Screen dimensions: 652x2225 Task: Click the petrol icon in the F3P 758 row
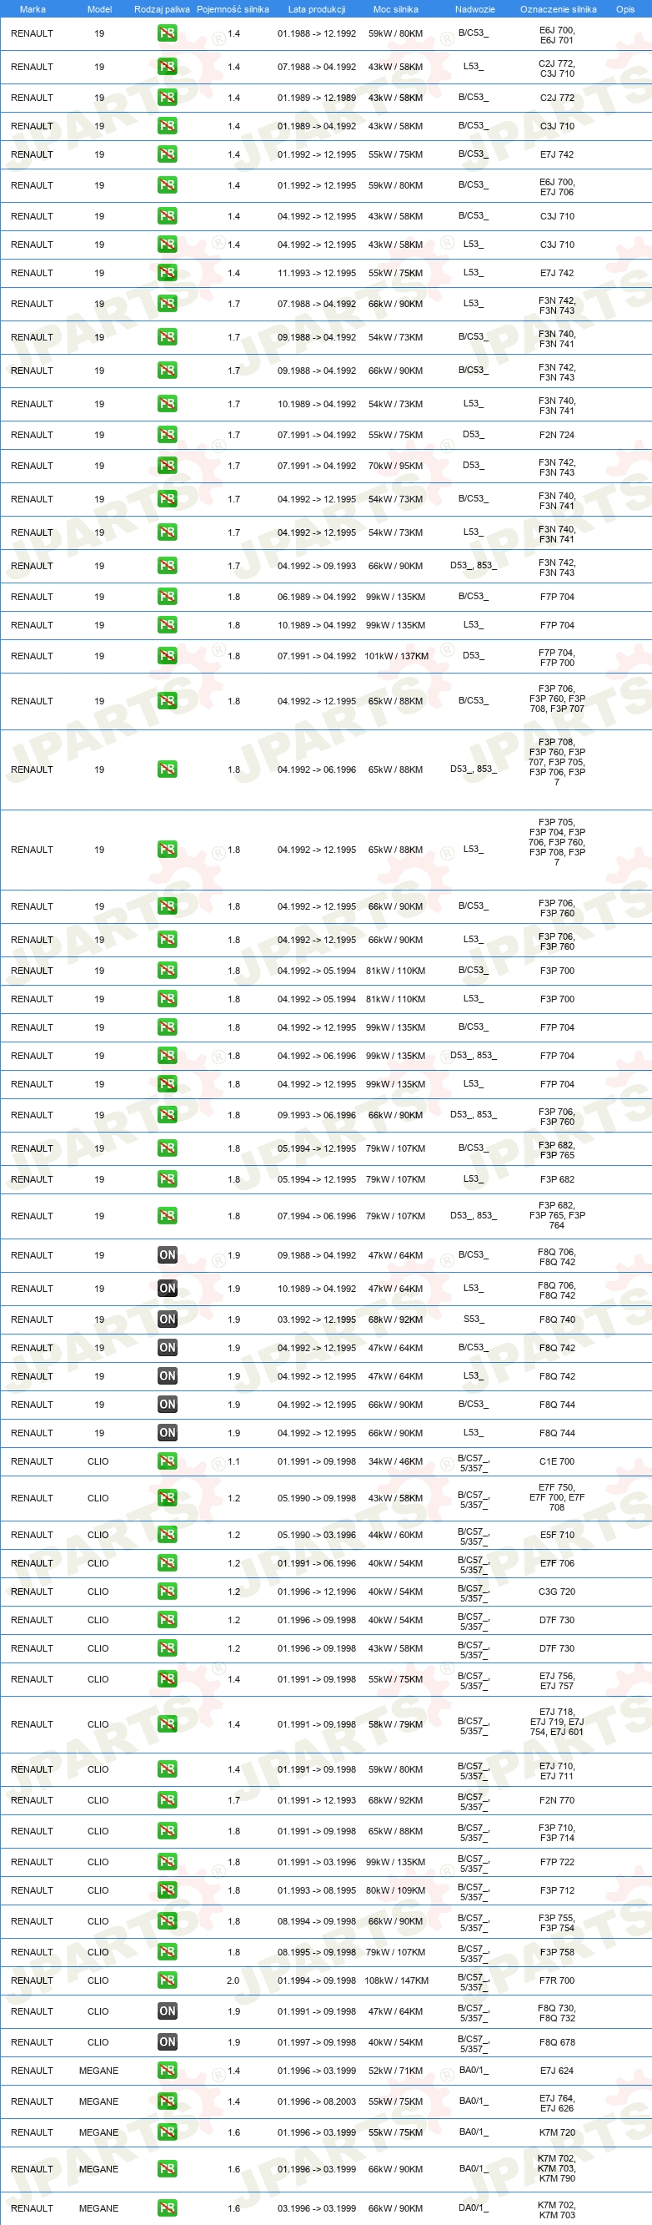point(168,1952)
